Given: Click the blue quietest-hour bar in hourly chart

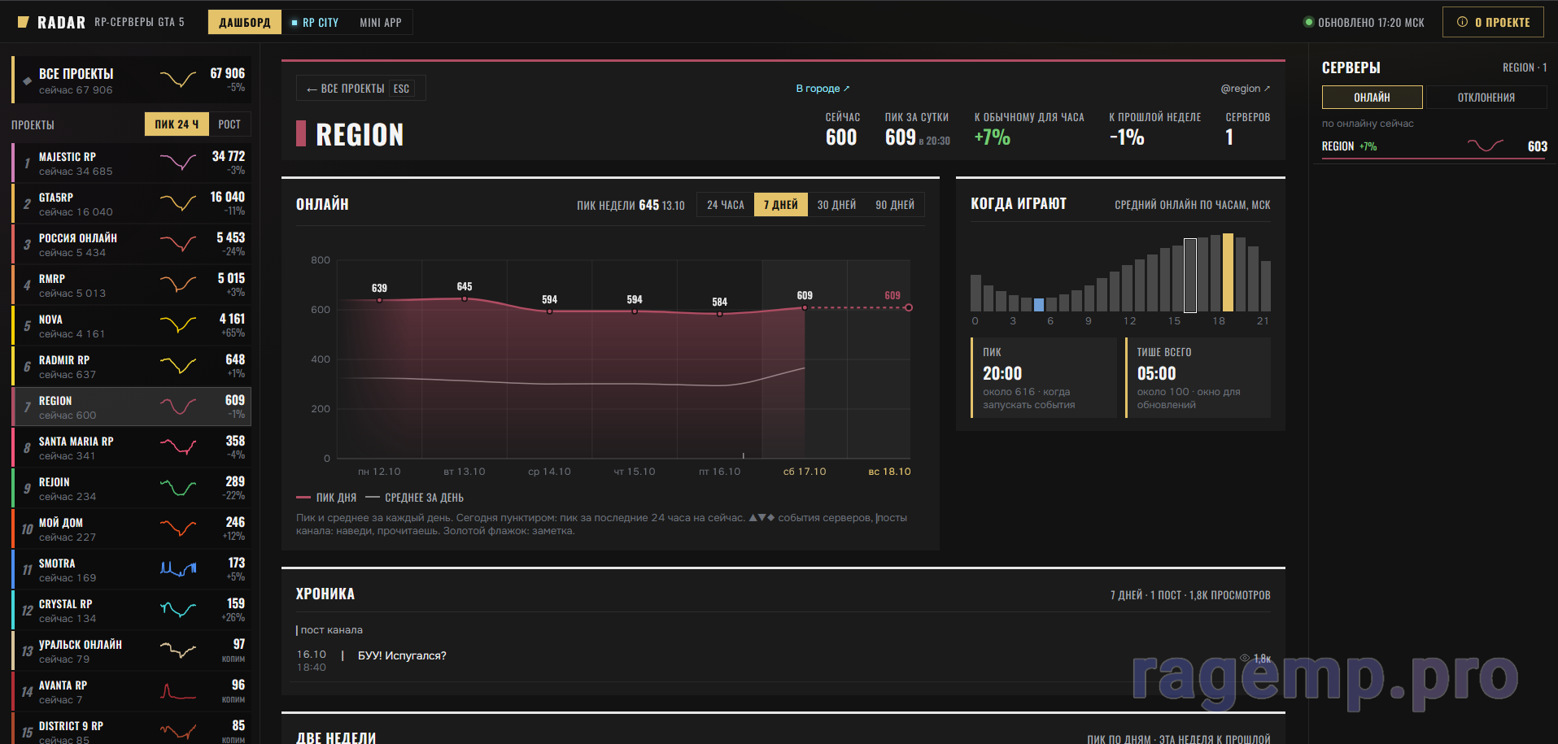Looking at the screenshot, I should pyautogui.click(x=1039, y=305).
